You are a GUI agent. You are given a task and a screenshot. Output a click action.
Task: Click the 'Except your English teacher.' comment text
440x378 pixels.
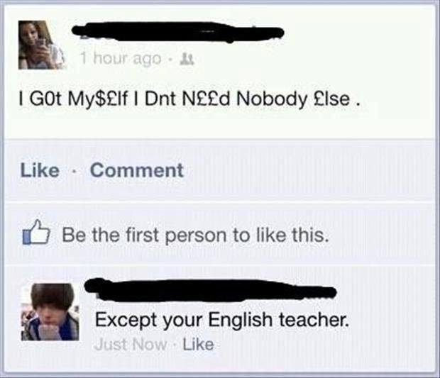click(222, 320)
